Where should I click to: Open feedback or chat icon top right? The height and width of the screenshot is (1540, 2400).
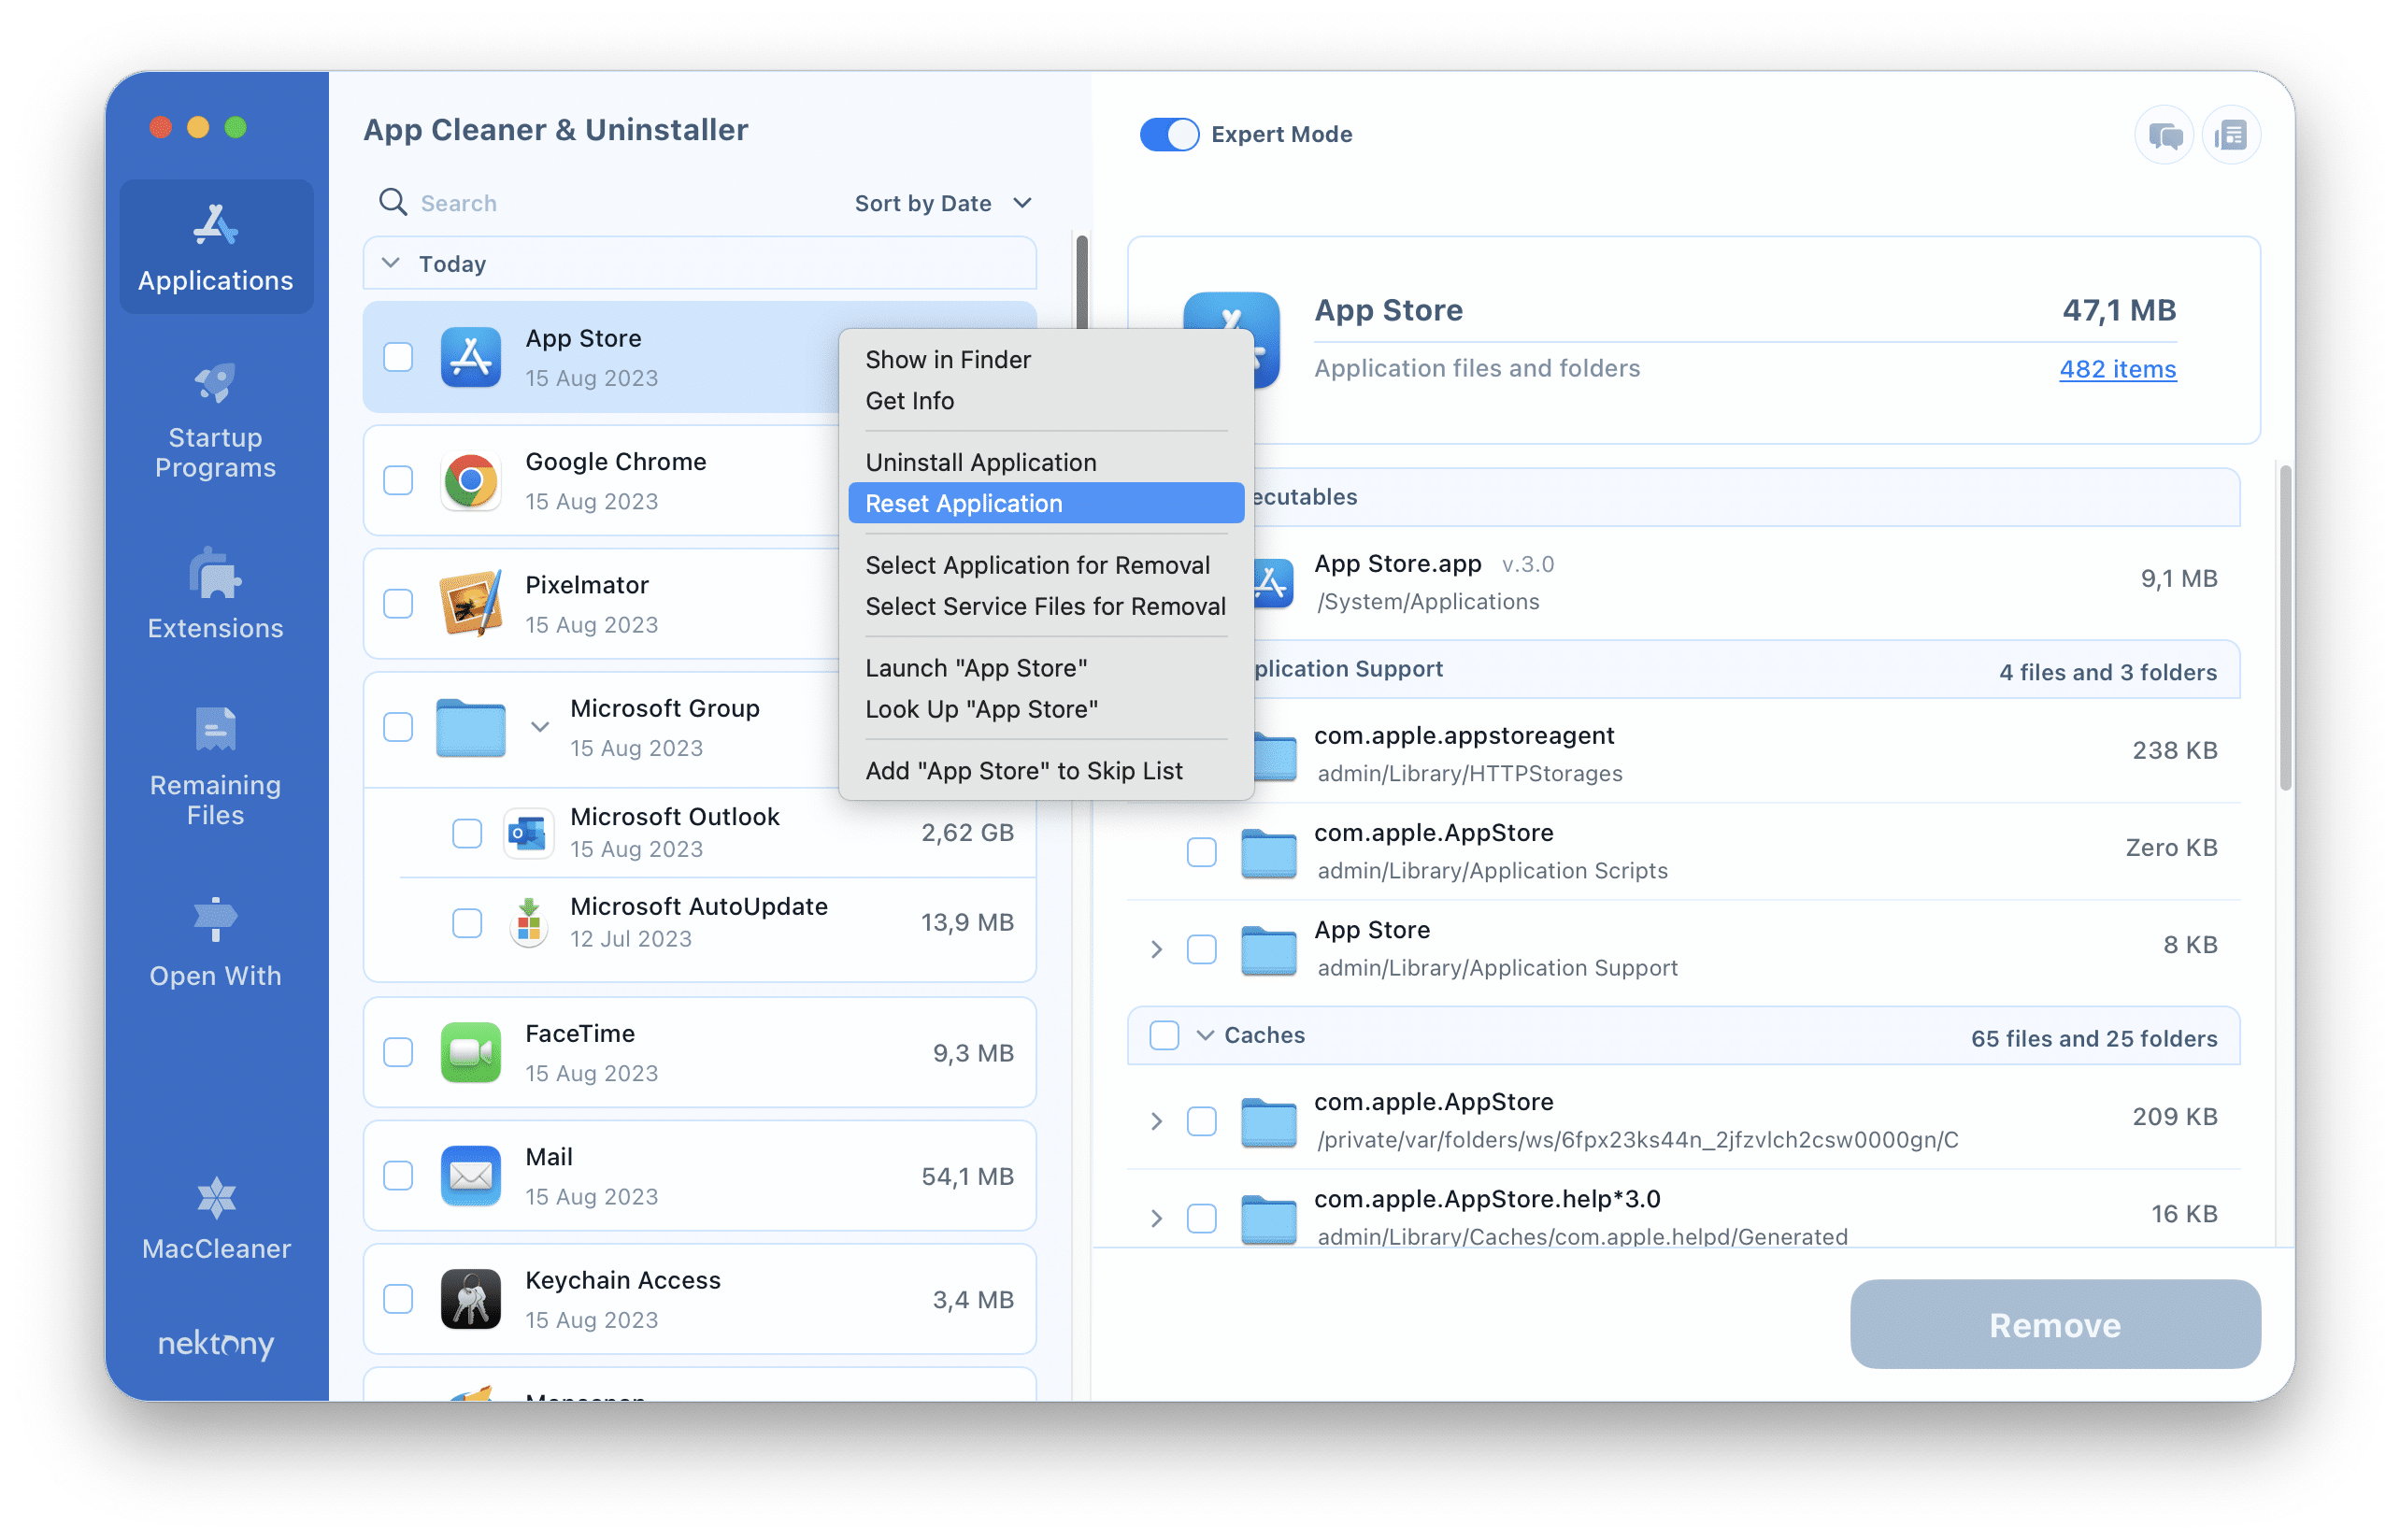click(2157, 133)
